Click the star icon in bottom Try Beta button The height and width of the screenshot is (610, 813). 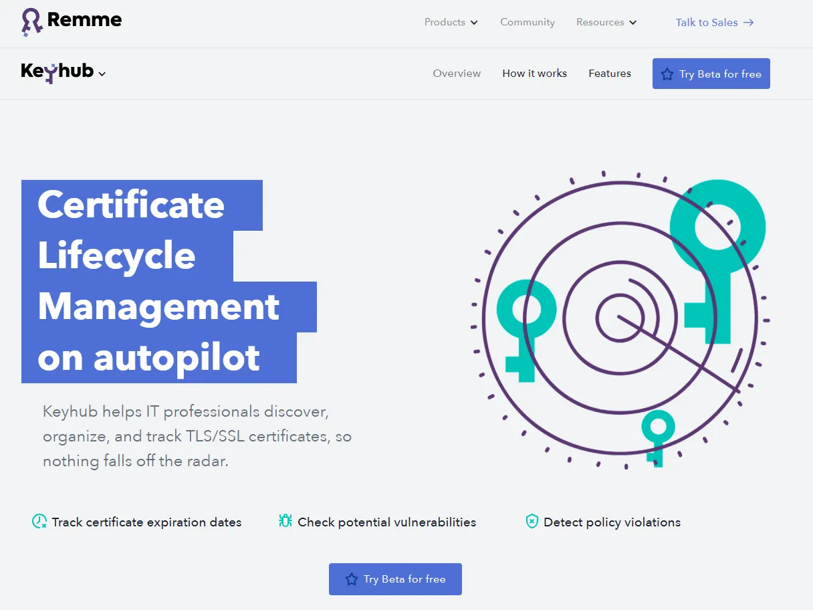coord(352,579)
